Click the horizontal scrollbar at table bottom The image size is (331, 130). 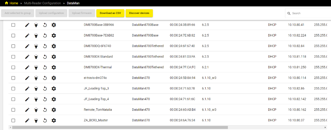(x=120, y=127)
